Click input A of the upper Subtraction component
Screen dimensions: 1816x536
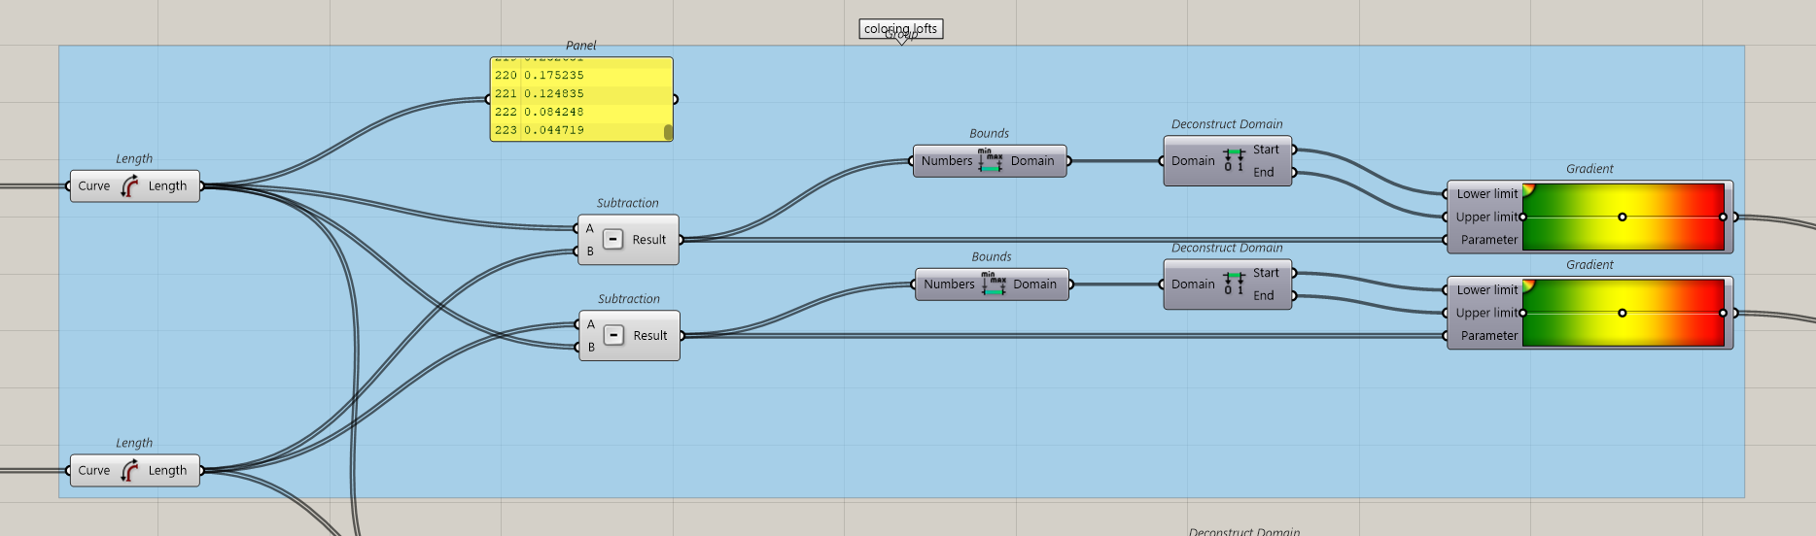589,228
